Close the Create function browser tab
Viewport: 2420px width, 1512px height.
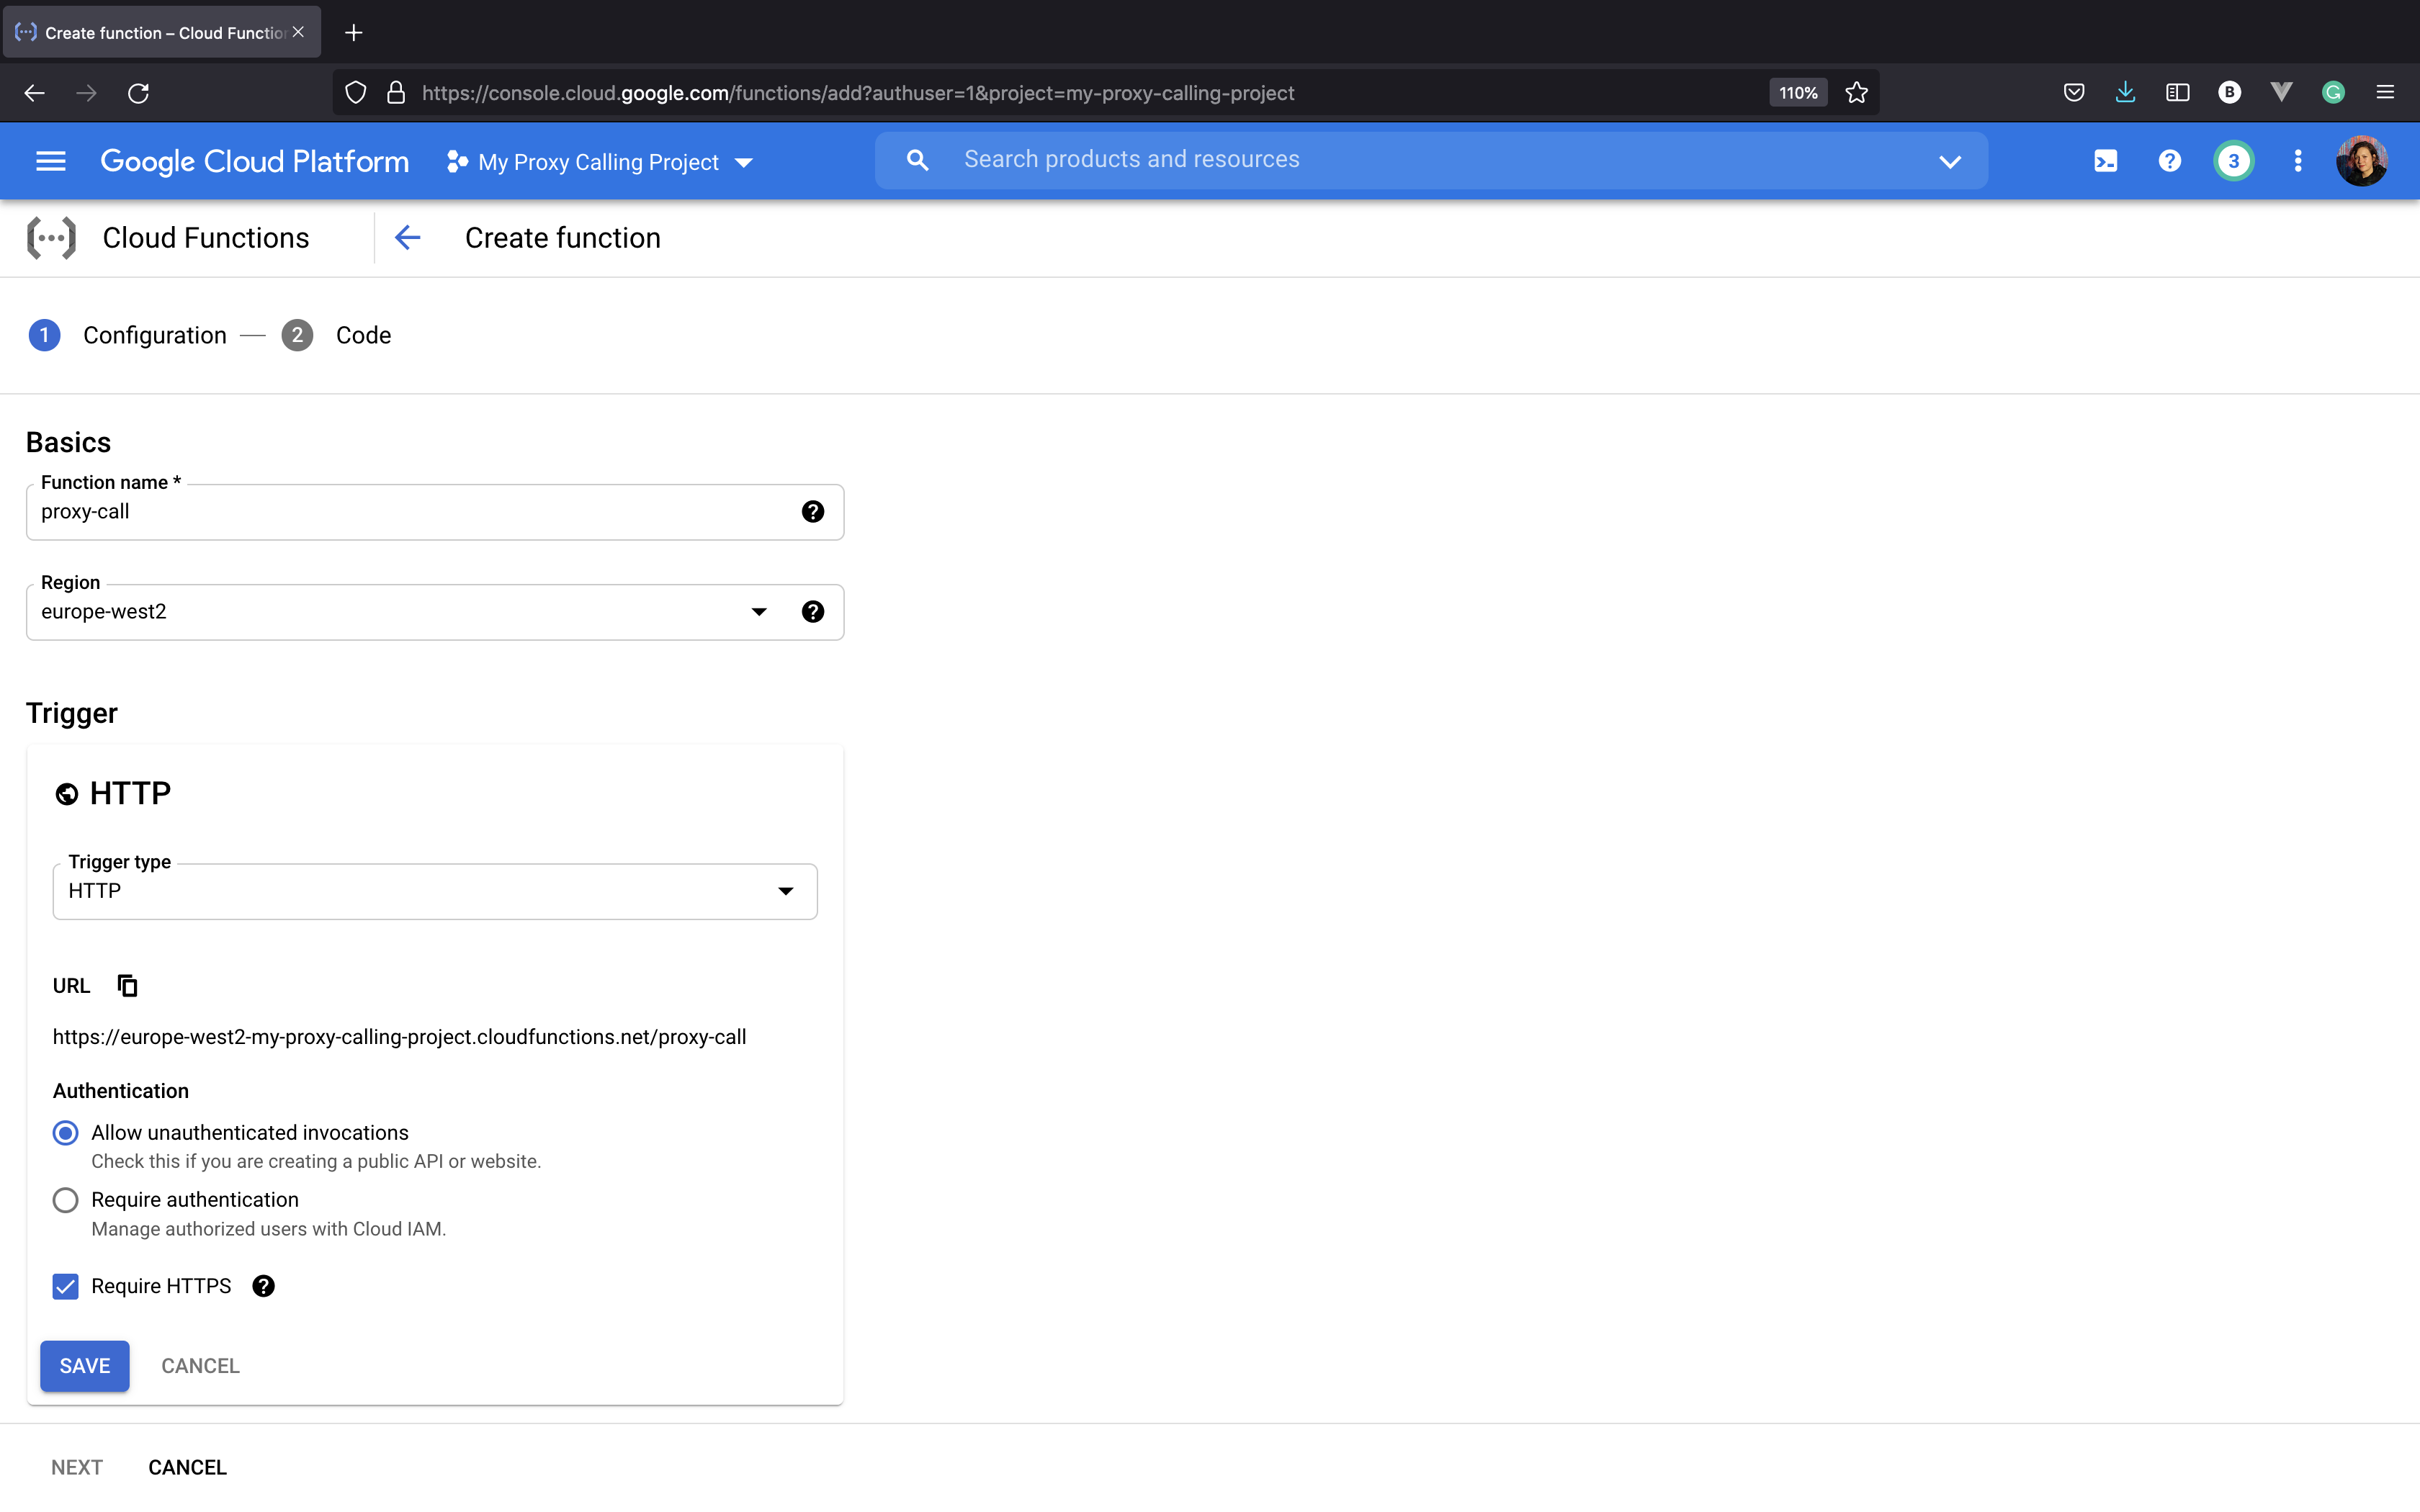(x=298, y=32)
